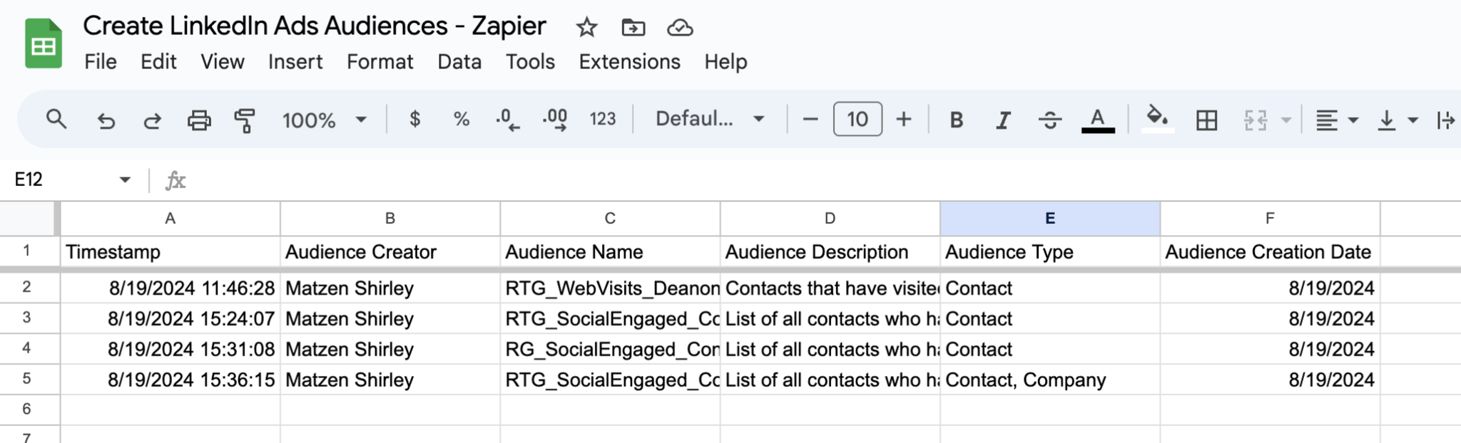1461x443 pixels.
Task: Select the Audience Creator header cell
Action: pyautogui.click(x=390, y=251)
